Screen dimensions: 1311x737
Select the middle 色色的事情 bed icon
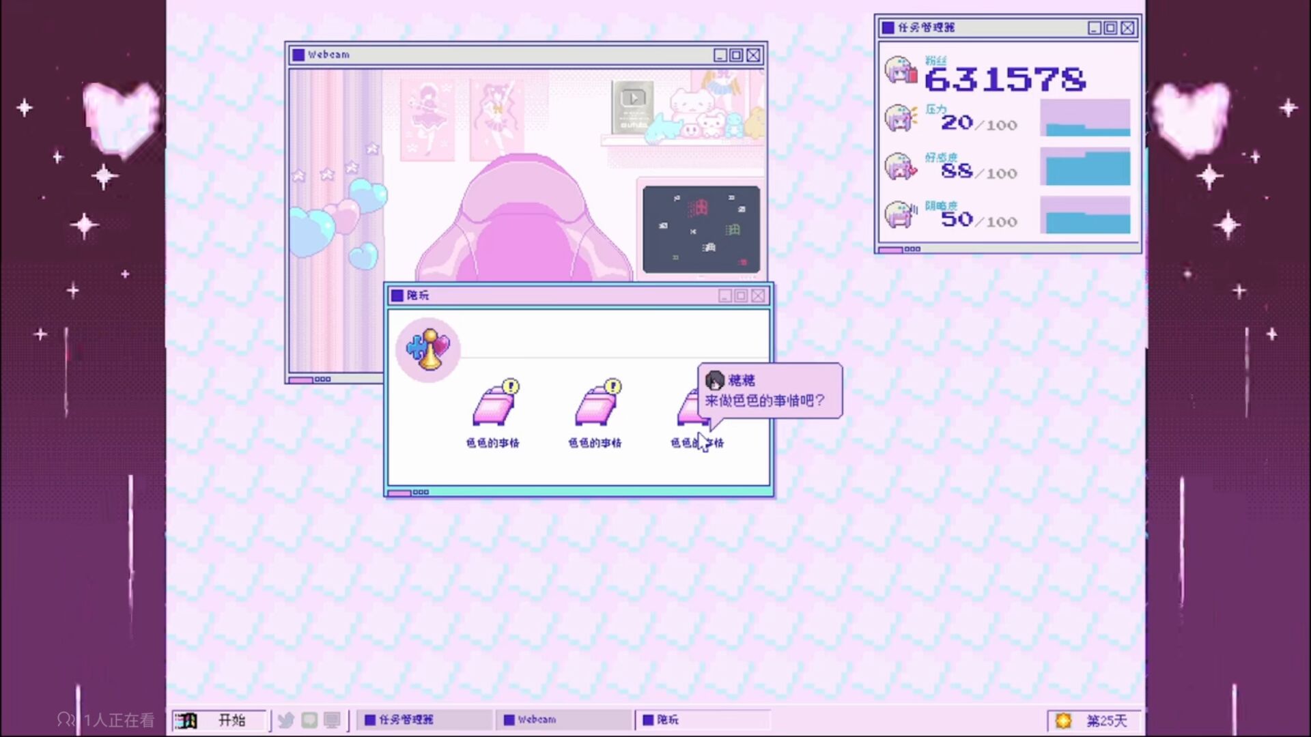595,407
